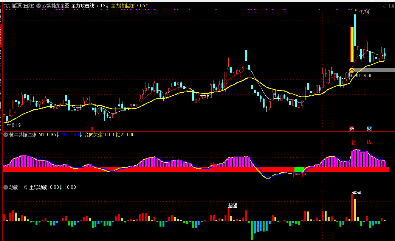Click the tallest red momentum bar on the right

(x=352, y=208)
